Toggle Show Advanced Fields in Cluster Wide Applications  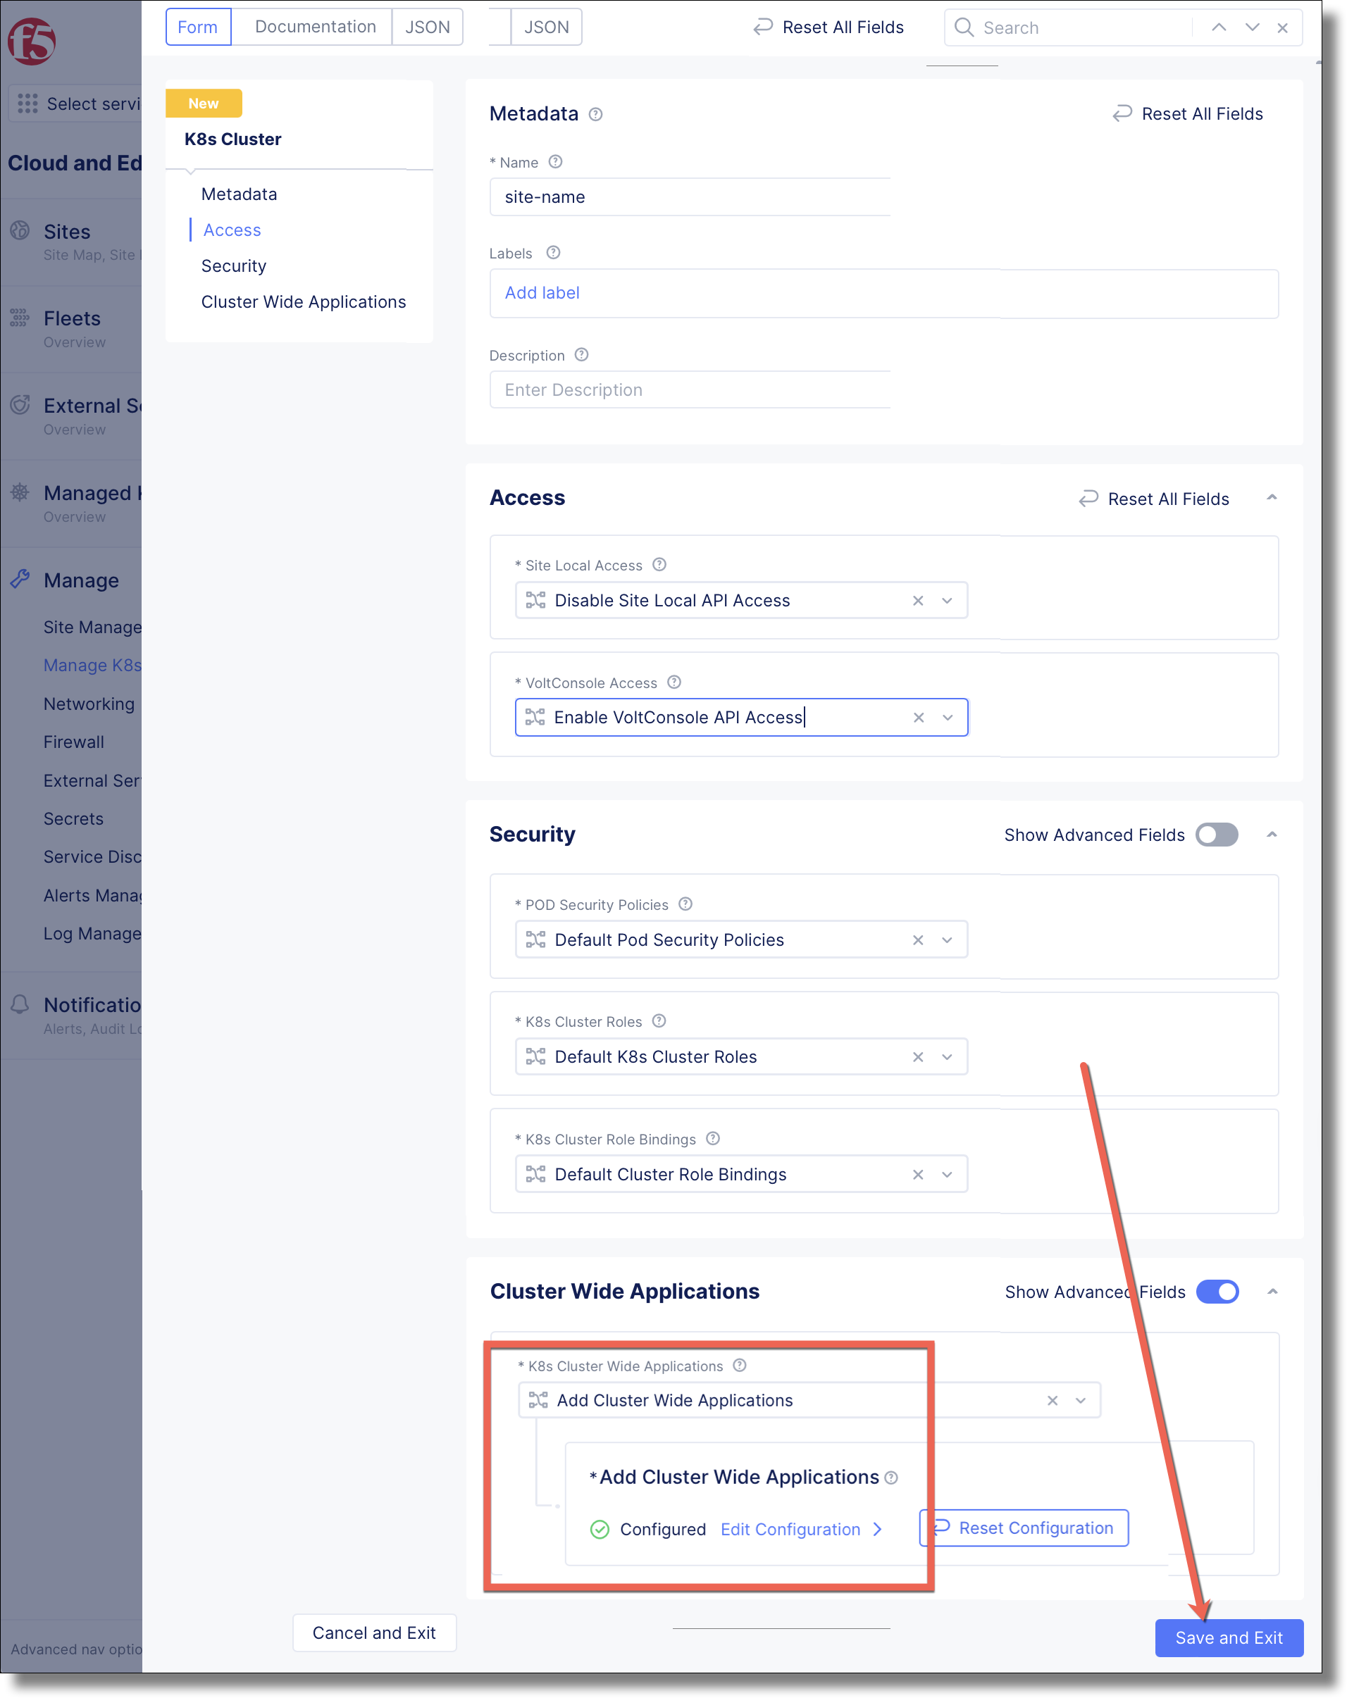1217,1292
